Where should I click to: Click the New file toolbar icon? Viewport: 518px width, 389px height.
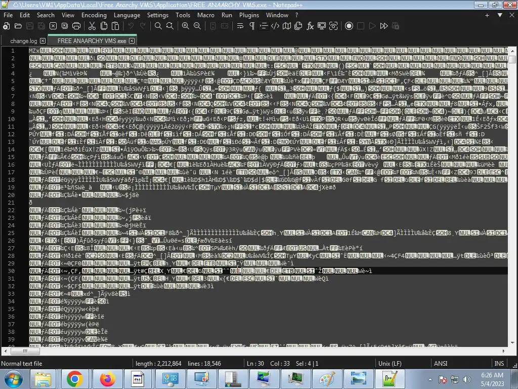pyautogui.click(x=6, y=26)
